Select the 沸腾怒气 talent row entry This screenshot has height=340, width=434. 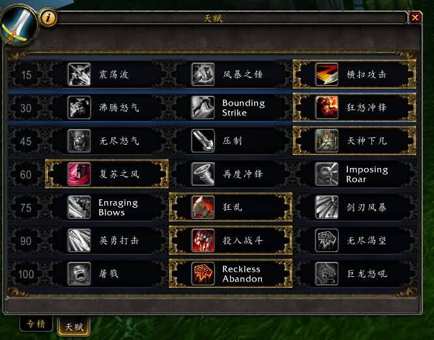[x=107, y=107]
